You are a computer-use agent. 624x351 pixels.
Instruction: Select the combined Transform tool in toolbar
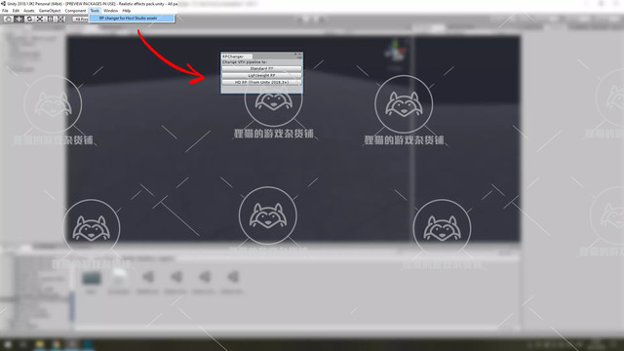click(x=60, y=19)
